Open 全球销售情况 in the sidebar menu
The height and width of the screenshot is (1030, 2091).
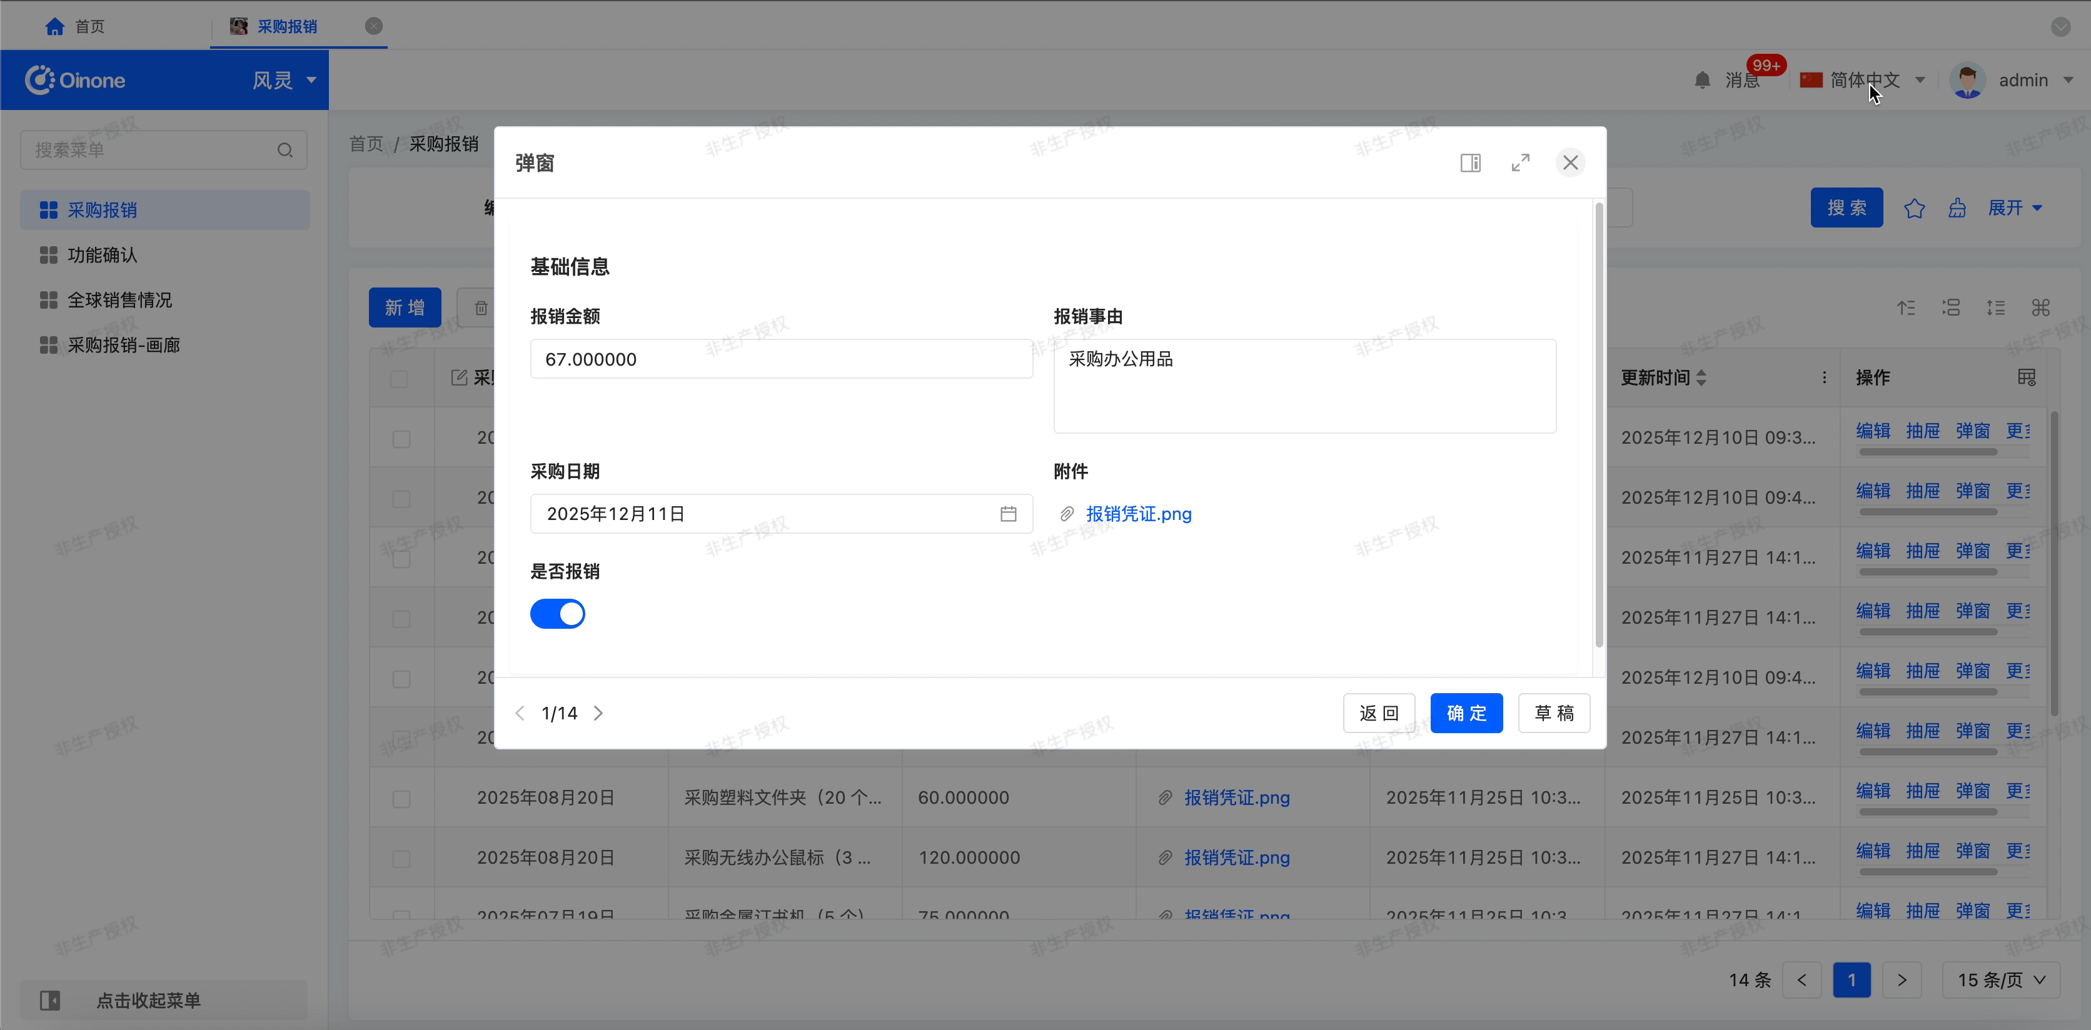tap(119, 300)
